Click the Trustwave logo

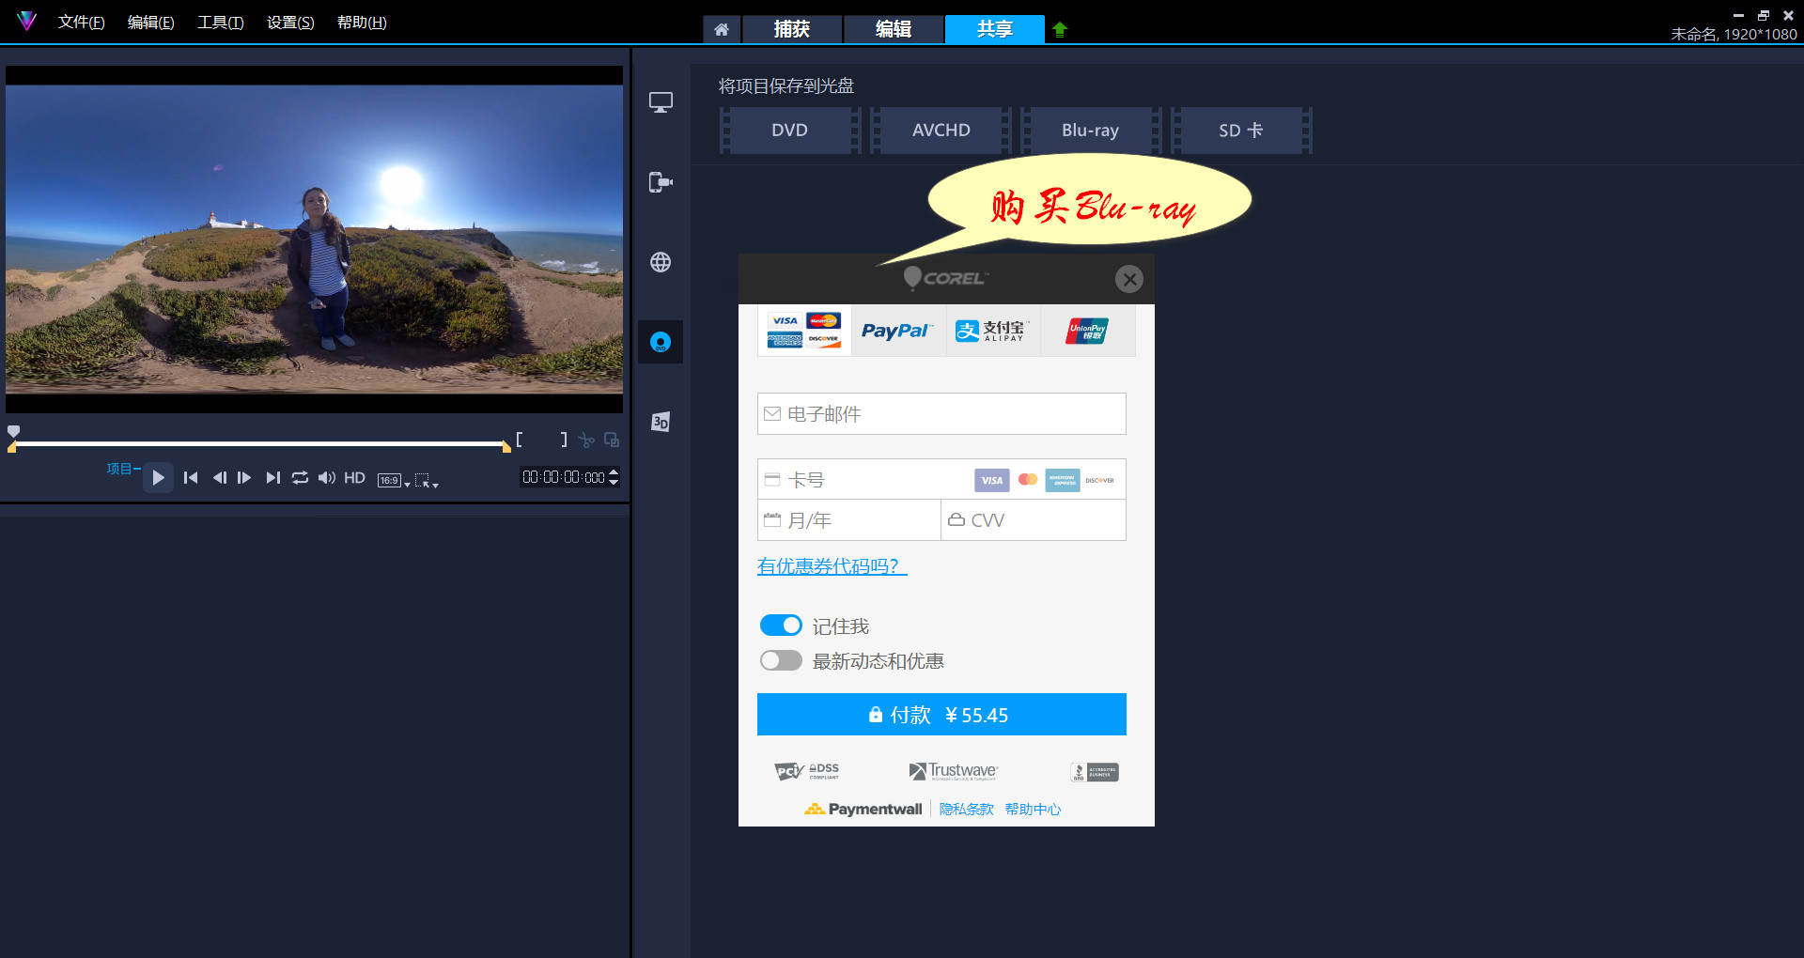[953, 771]
